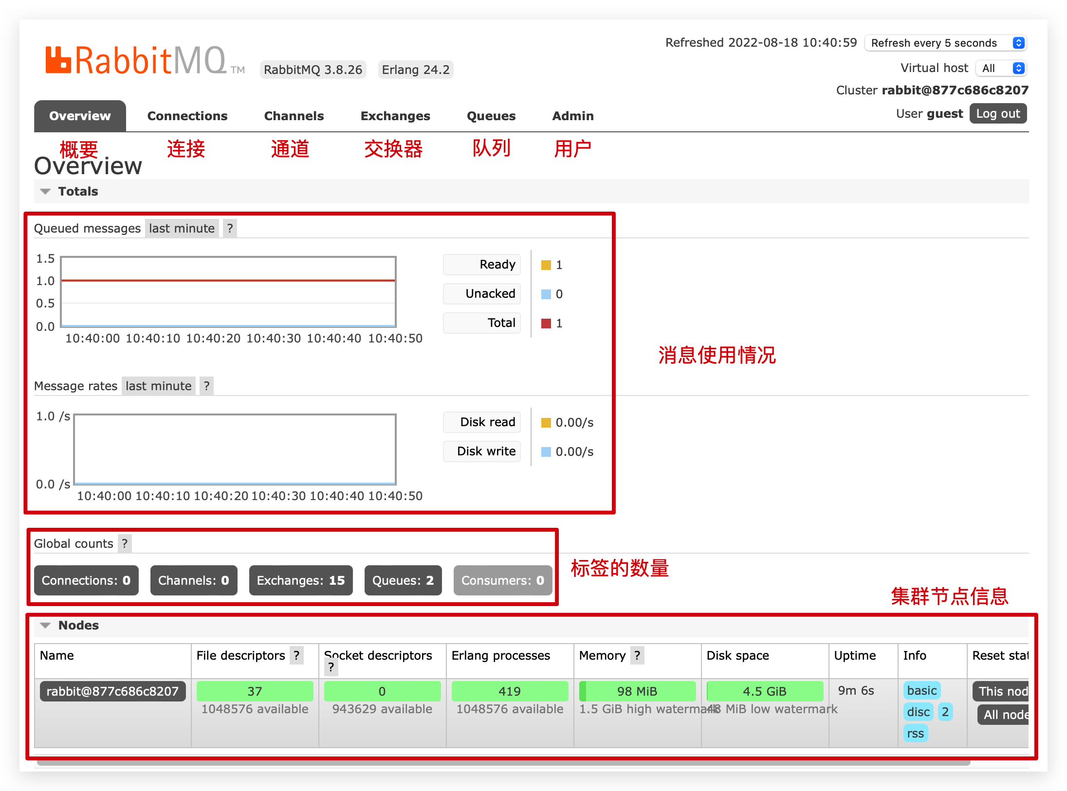
Task: Open the Virtual host dropdown
Action: [1001, 68]
